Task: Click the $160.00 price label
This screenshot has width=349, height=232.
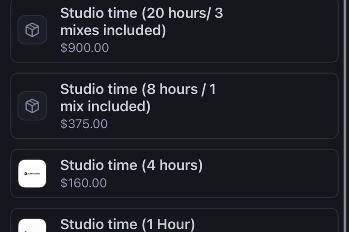Action: click(84, 183)
